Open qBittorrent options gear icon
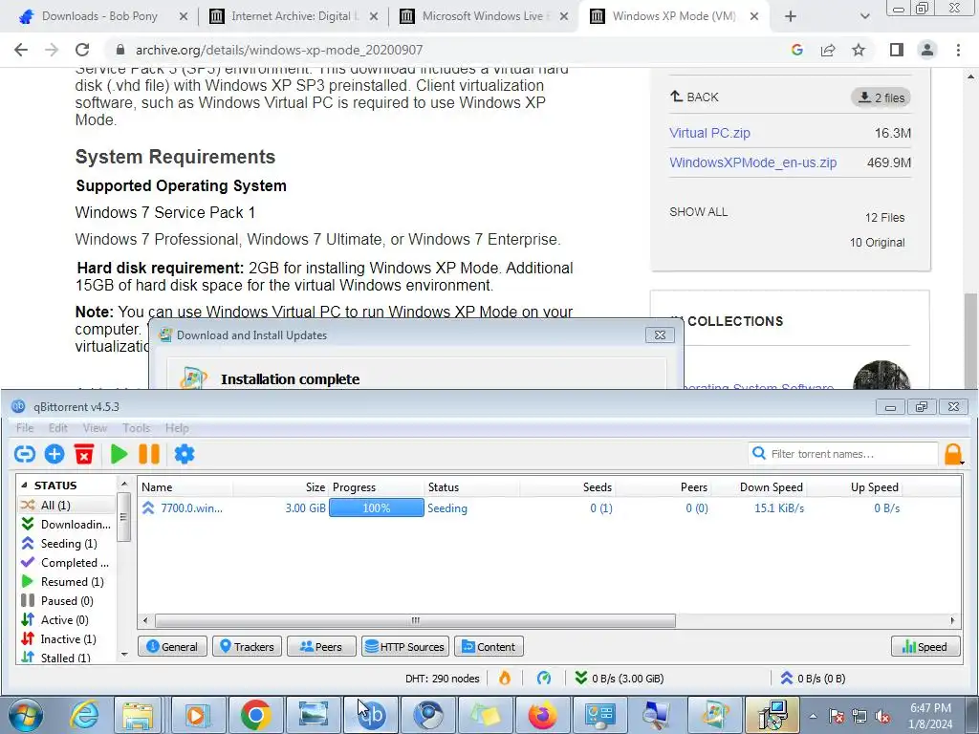The width and height of the screenshot is (979, 734). pos(185,454)
